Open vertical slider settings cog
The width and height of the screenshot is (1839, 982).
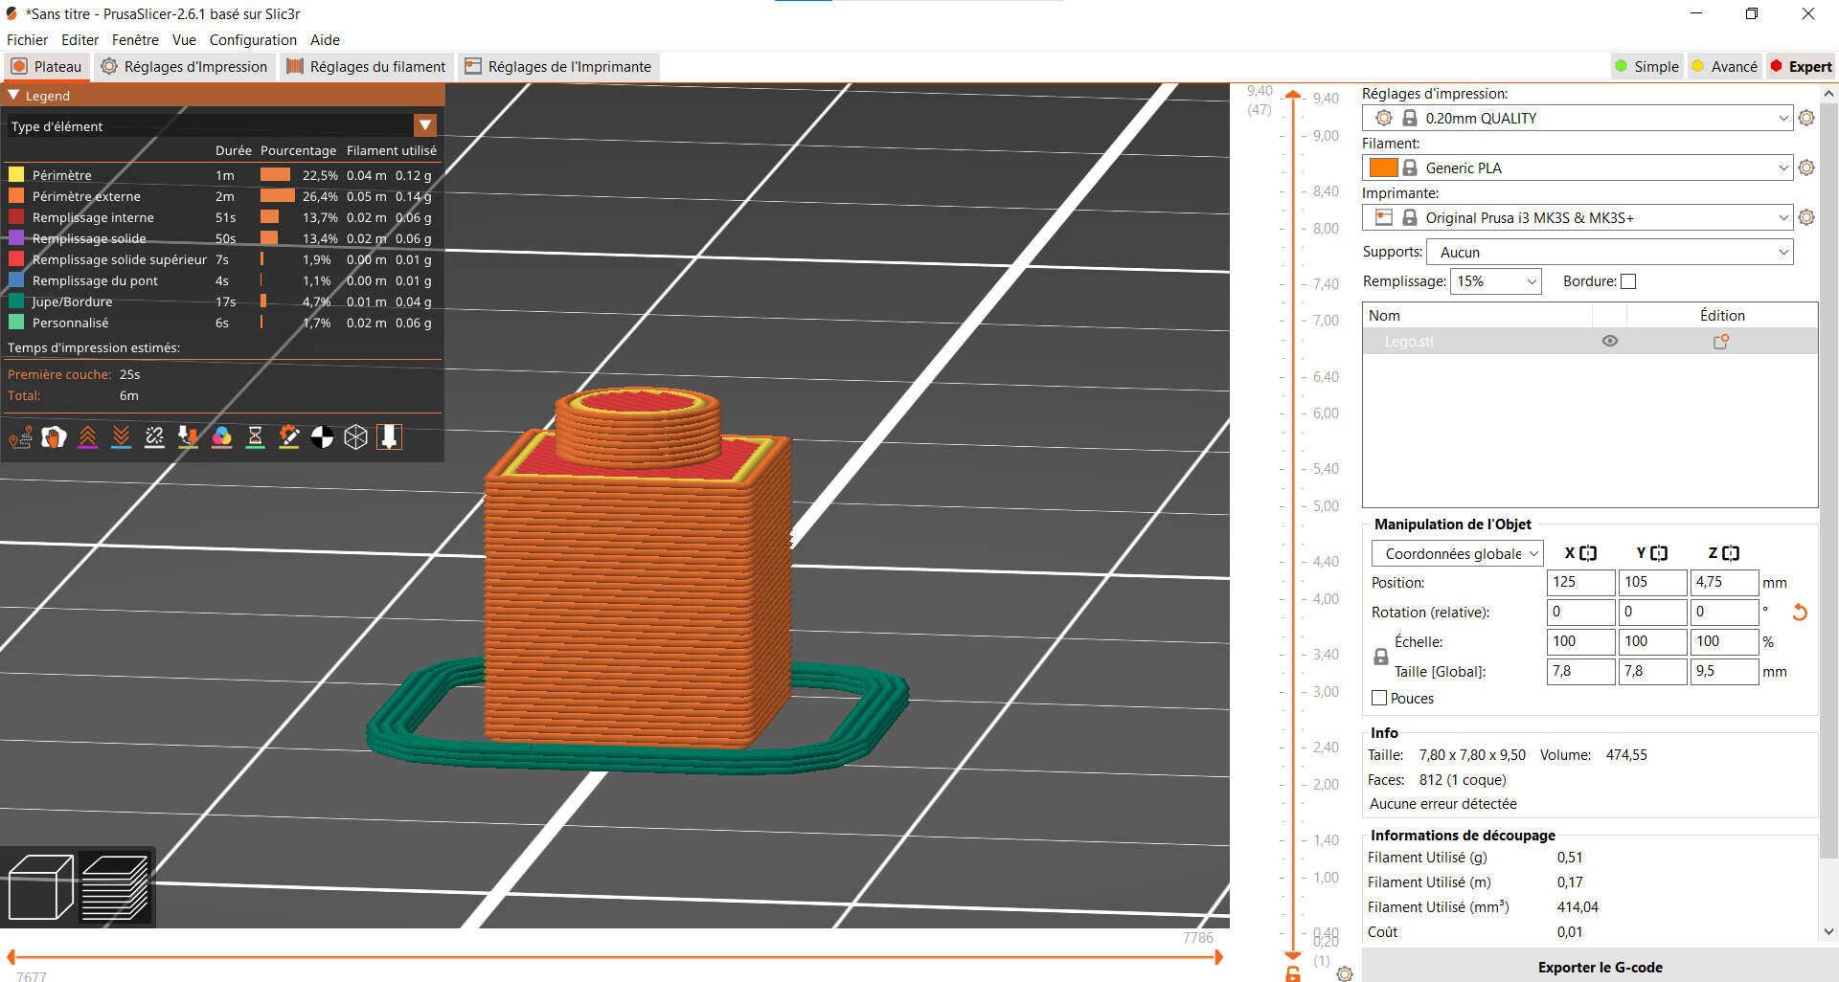[x=1345, y=973]
